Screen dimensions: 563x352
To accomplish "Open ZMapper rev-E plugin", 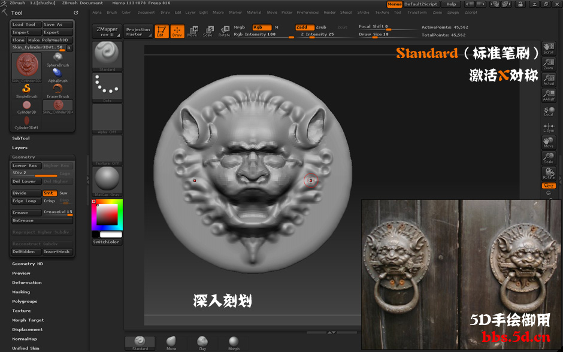I will point(107,32).
